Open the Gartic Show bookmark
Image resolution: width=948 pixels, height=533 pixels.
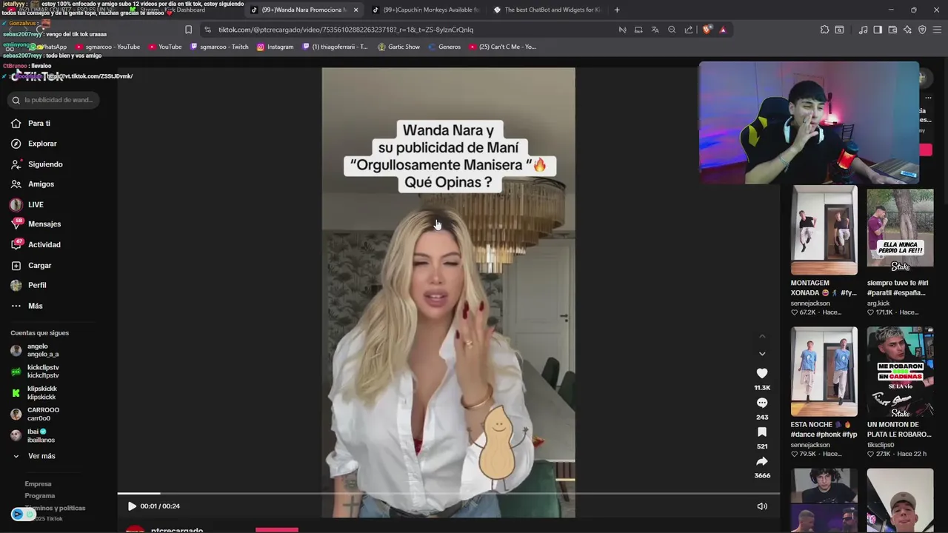tap(398, 47)
